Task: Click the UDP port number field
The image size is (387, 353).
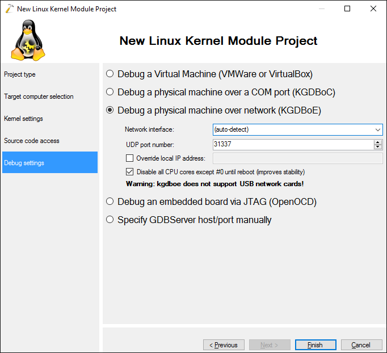Action: 293,144
